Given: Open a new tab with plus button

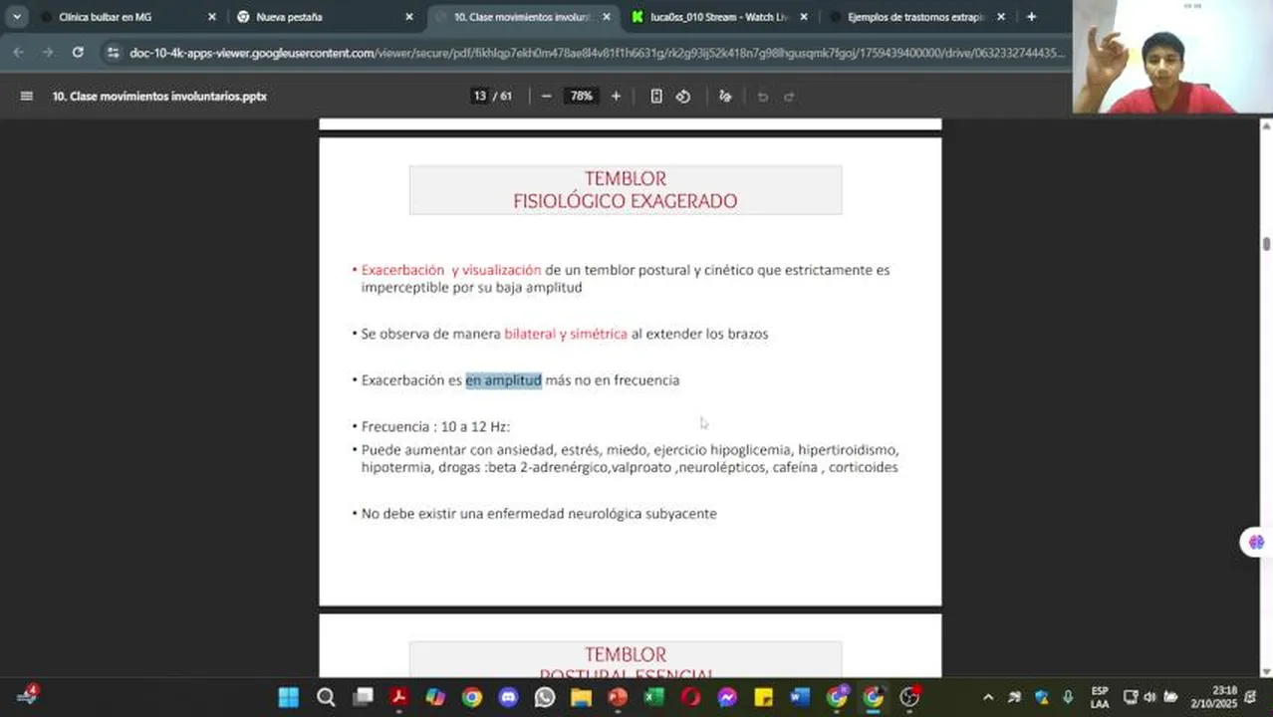Looking at the screenshot, I should (1031, 17).
